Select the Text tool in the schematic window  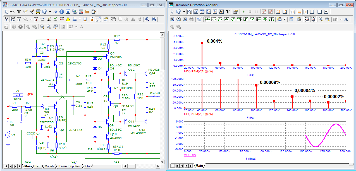pyautogui.click(x=19, y=12)
